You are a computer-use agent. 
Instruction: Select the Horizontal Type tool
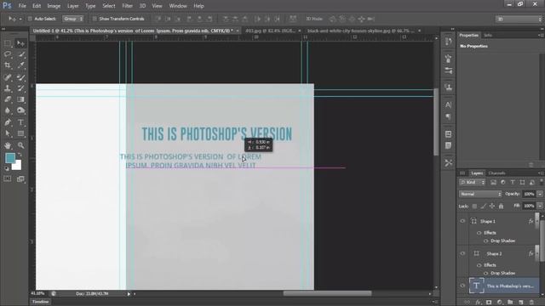20,122
